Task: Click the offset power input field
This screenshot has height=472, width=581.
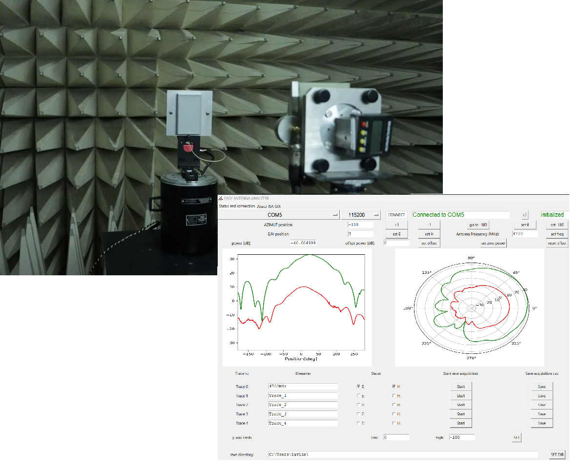Action: [396, 243]
